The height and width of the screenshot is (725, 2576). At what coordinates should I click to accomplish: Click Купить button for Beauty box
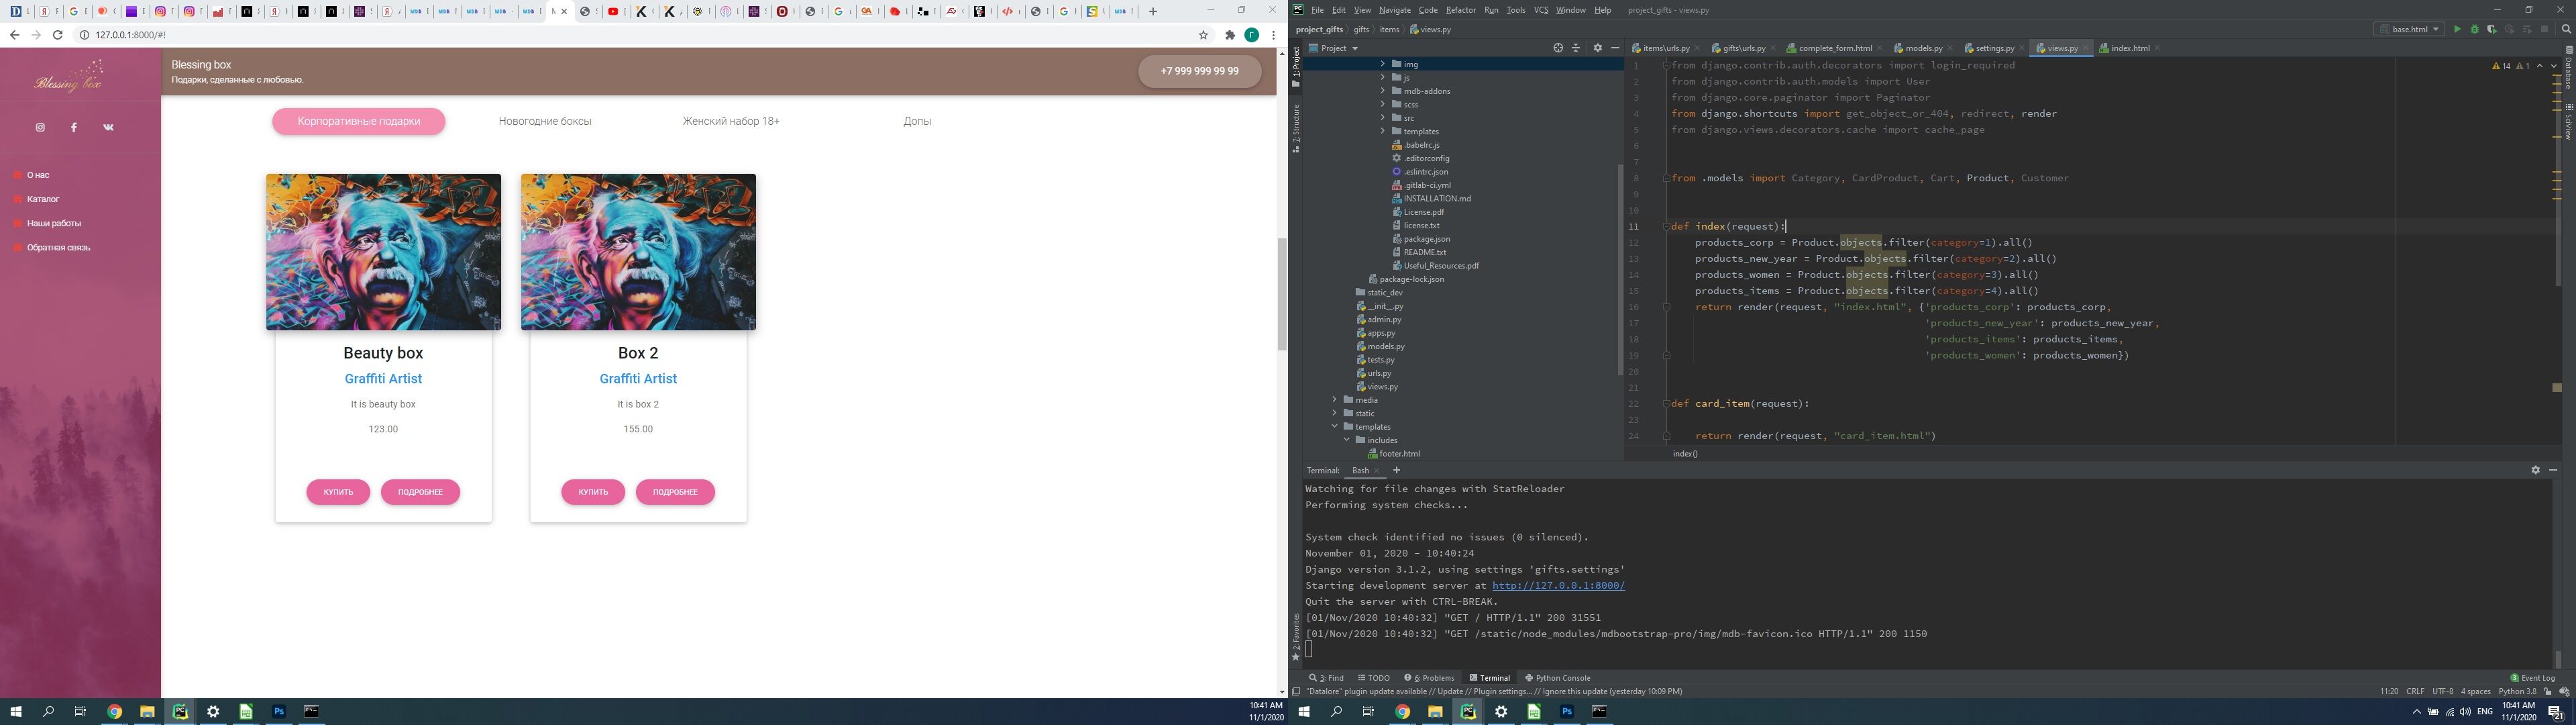point(338,493)
